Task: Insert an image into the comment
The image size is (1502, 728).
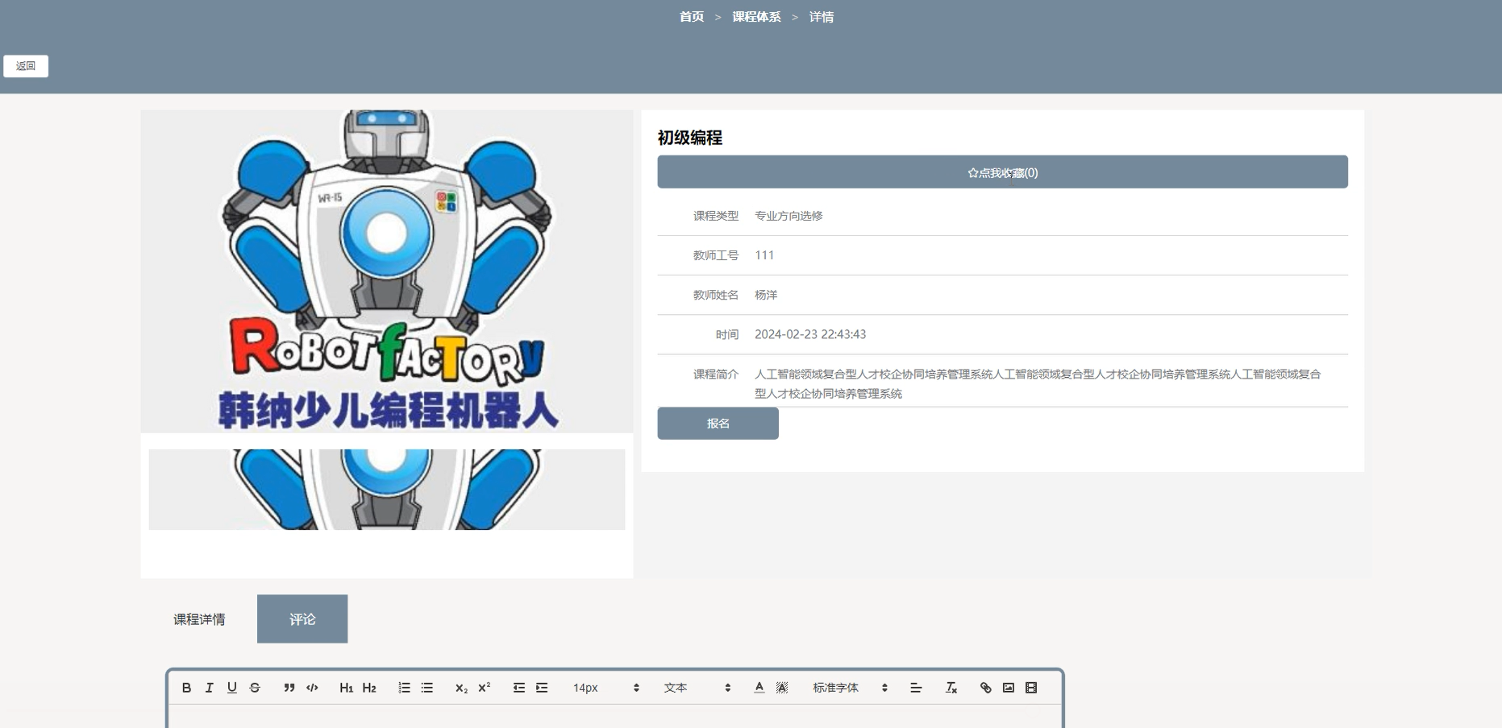Action: pos(1008,688)
